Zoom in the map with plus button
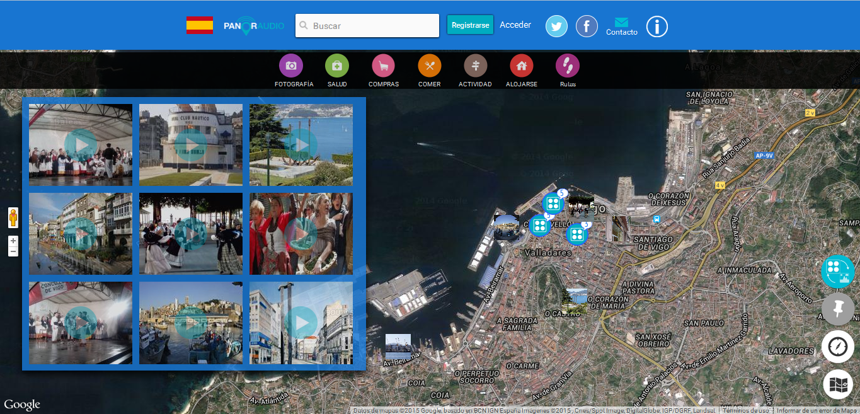The height and width of the screenshot is (414, 860). coord(13,241)
